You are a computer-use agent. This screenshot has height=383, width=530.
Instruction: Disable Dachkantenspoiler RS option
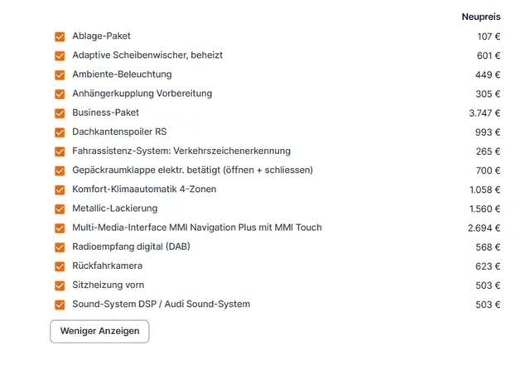[60, 132]
